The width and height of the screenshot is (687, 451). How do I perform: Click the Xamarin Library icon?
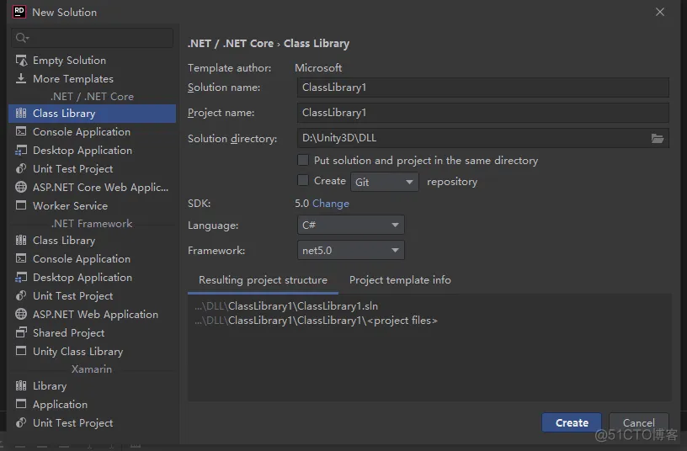point(21,385)
